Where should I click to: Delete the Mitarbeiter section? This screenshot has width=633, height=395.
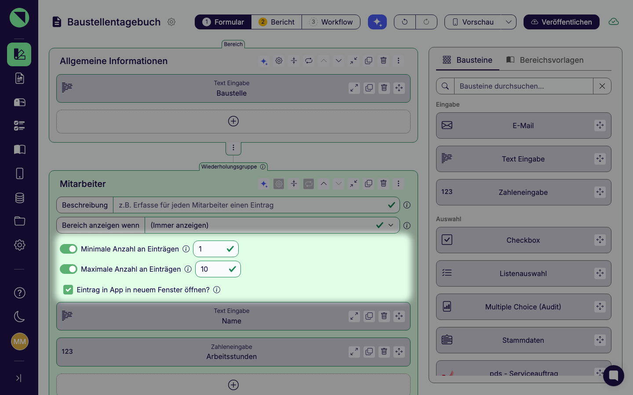click(383, 183)
